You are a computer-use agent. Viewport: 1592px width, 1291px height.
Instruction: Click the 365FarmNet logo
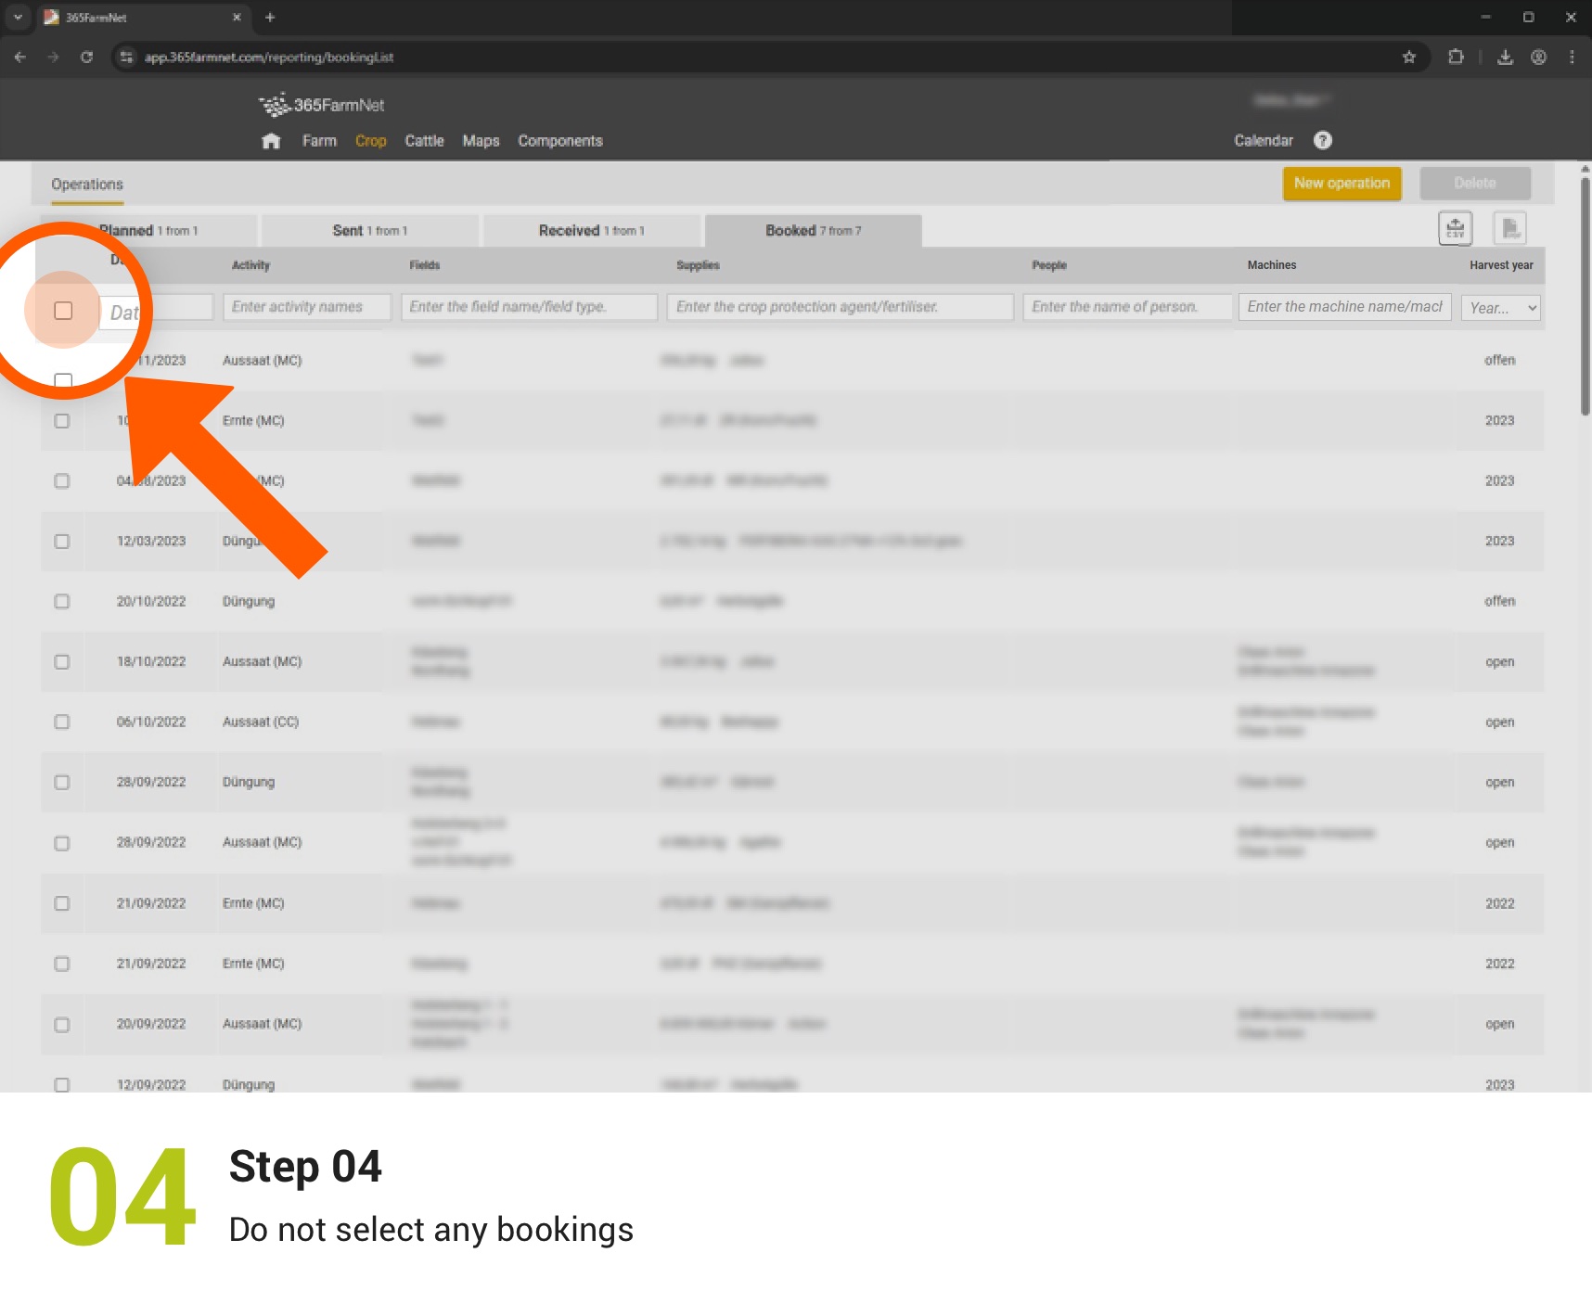[x=321, y=104]
